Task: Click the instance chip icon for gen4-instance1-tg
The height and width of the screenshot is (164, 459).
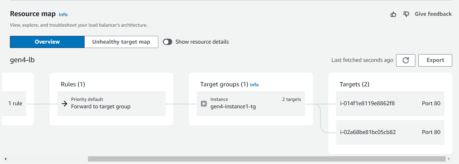Action: tap(204, 104)
